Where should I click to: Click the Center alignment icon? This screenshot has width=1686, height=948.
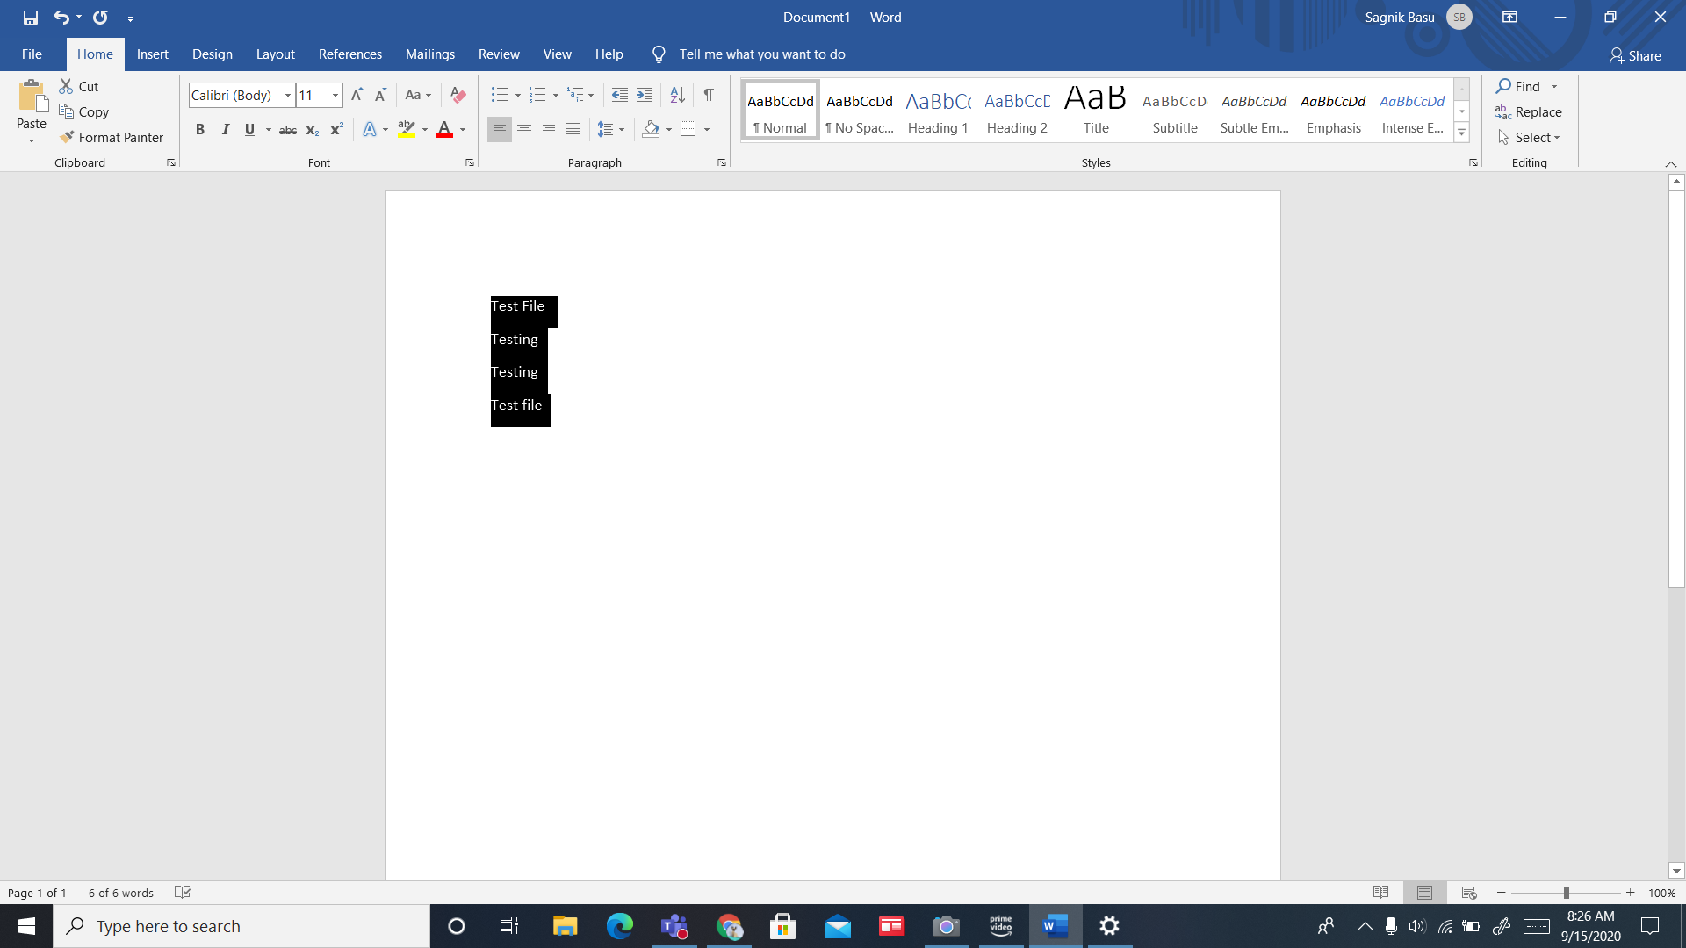click(524, 128)
